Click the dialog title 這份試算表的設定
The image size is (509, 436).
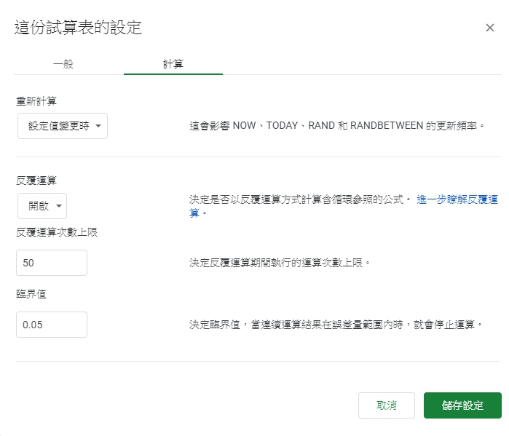tap(78, 27)
